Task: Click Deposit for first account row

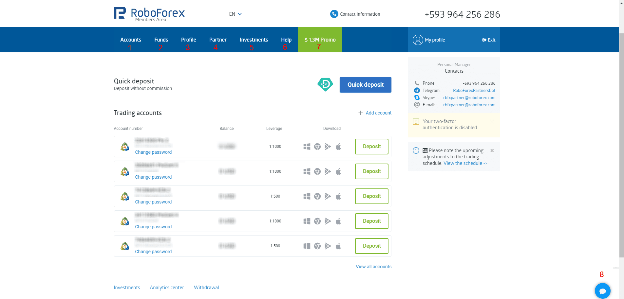Action: [372, 147]
